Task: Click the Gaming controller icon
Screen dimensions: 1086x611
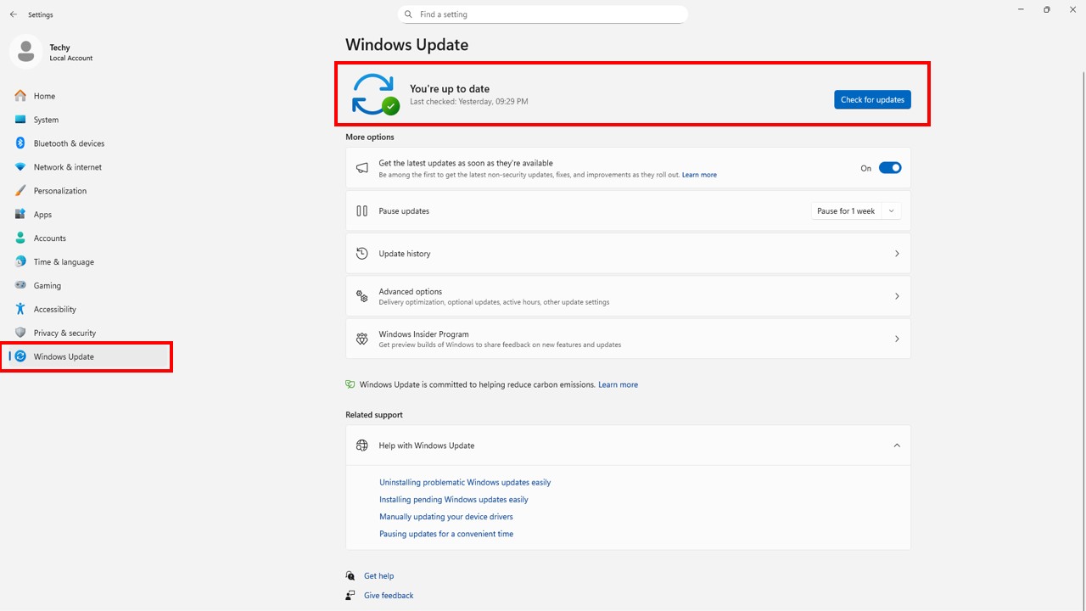Action: (20, 286)
